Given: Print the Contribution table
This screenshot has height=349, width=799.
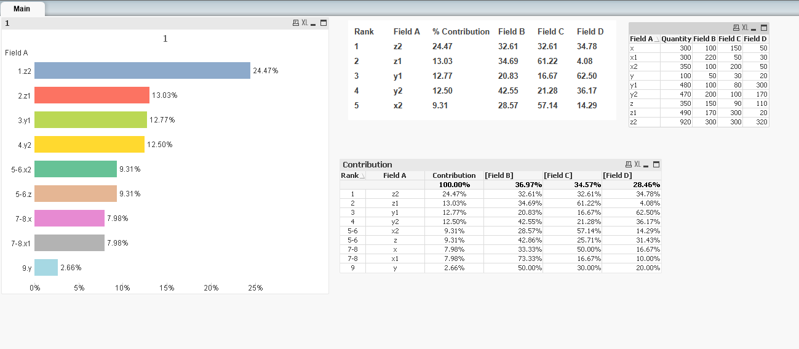Looking at the screenshot, I should (629, 164).
